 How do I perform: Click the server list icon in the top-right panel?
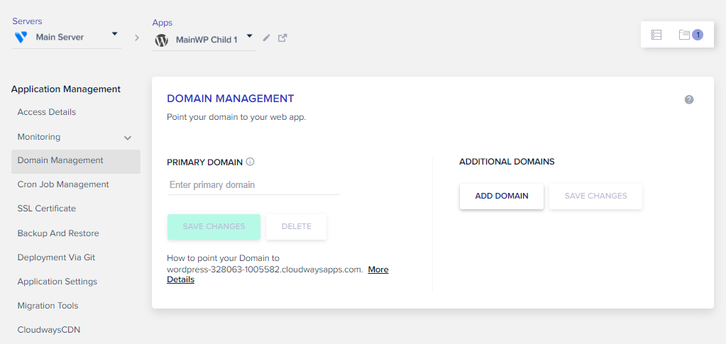pos(656,35)
